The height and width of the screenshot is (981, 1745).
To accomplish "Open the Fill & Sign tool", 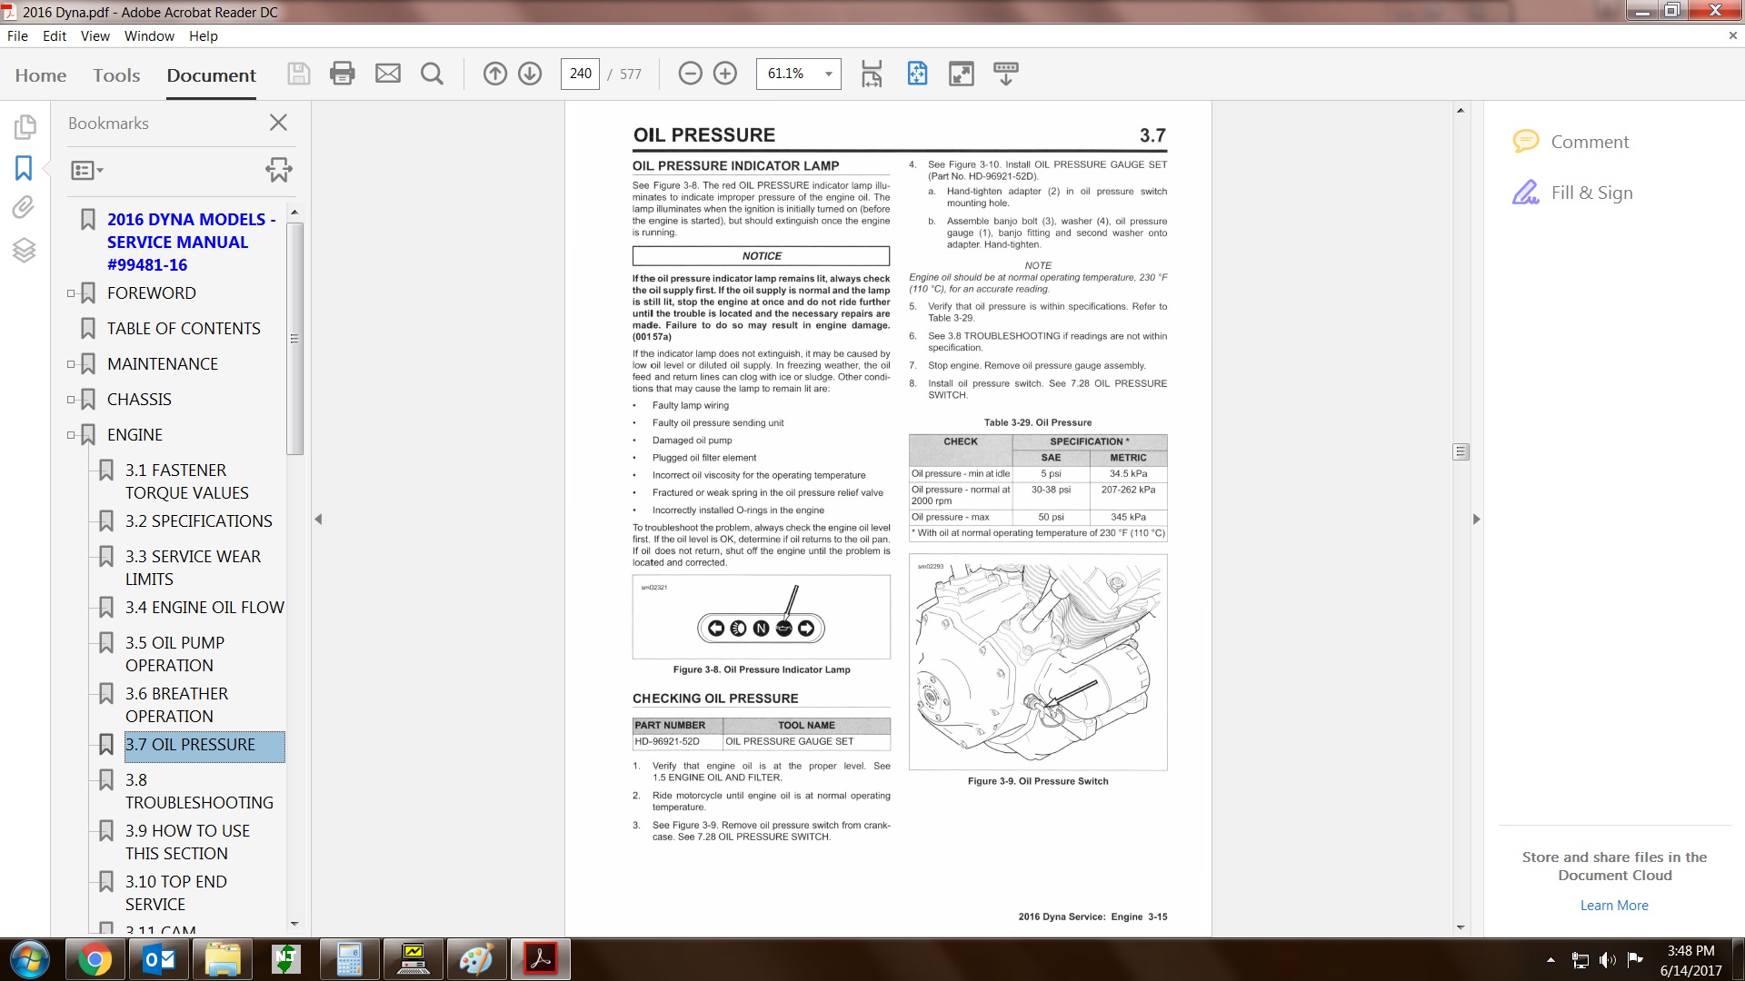I will pyautogui.click(x=1591, y=193).
